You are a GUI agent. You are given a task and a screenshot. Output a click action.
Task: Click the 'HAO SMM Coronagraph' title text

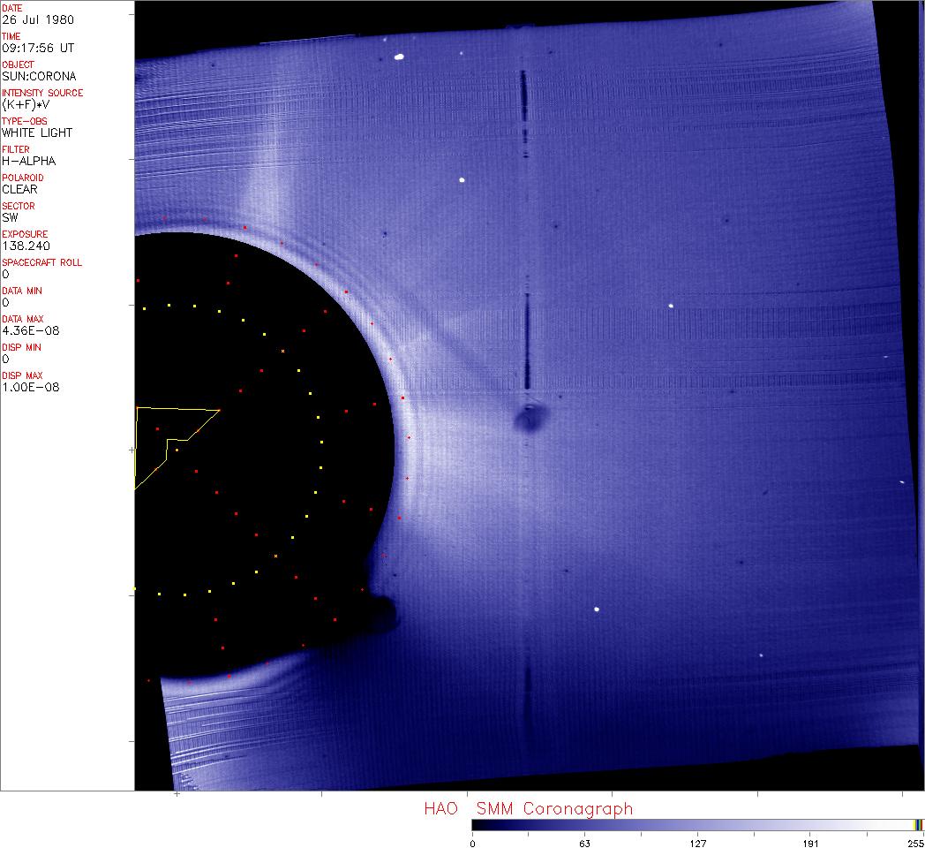tap(528, 809)
